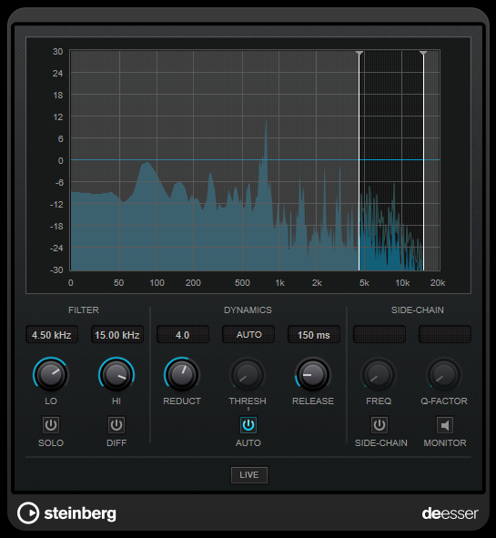Click the MONITOR speaker icon
The width and height of the screenshot is (496, 538).
[445, 425]
